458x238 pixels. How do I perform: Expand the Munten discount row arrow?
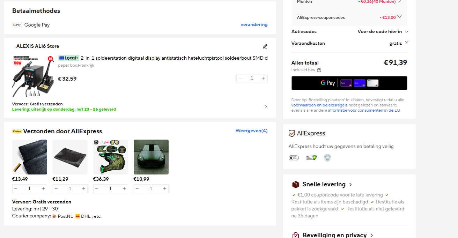[x=399, y=1]
